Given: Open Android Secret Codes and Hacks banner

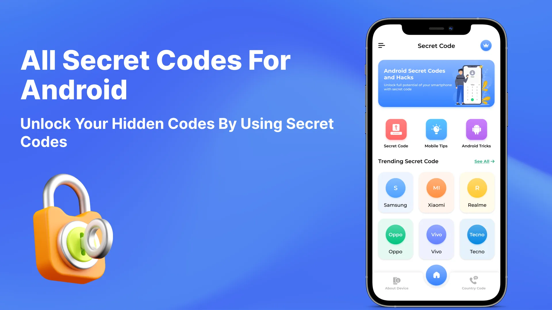Looking at the screenshot, I should [436, 83].
